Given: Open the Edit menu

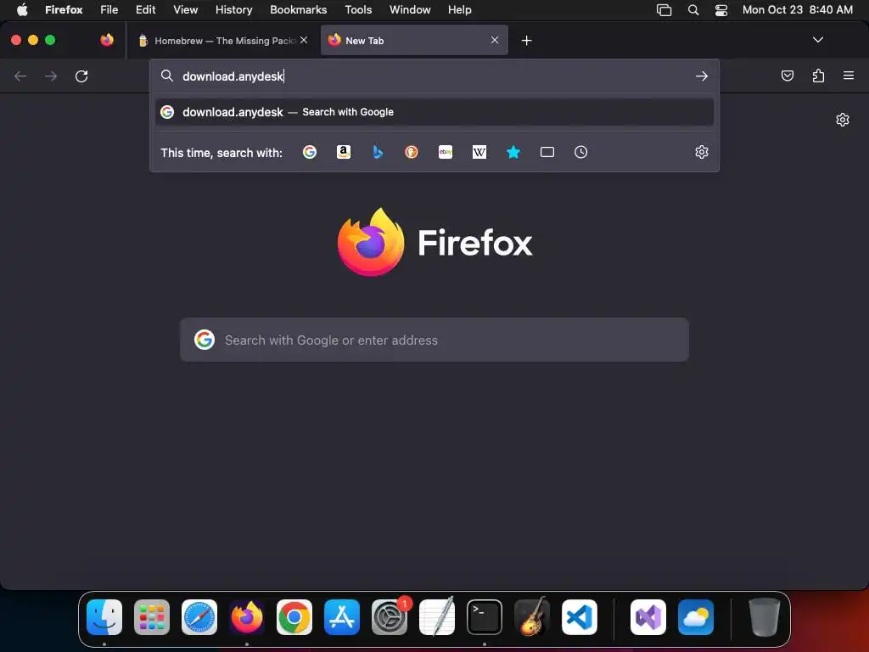Looking at the screenshot, I should pyautogui.click(x=146, y=9).
